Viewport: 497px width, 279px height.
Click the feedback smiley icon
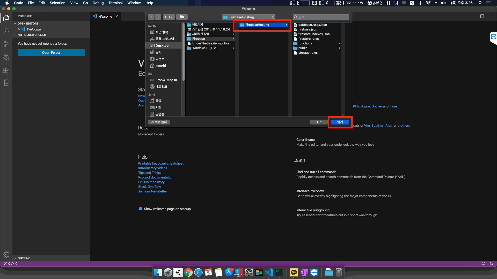click(x=483, y=264)
